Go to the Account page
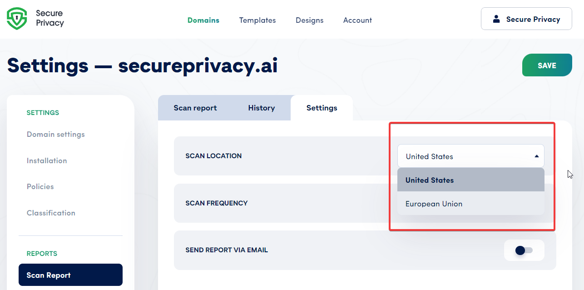Viewport: 584px width, 290px height. coord(357,20)
